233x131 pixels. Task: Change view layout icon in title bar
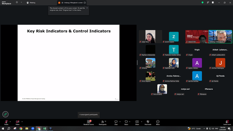coord(213,3)
